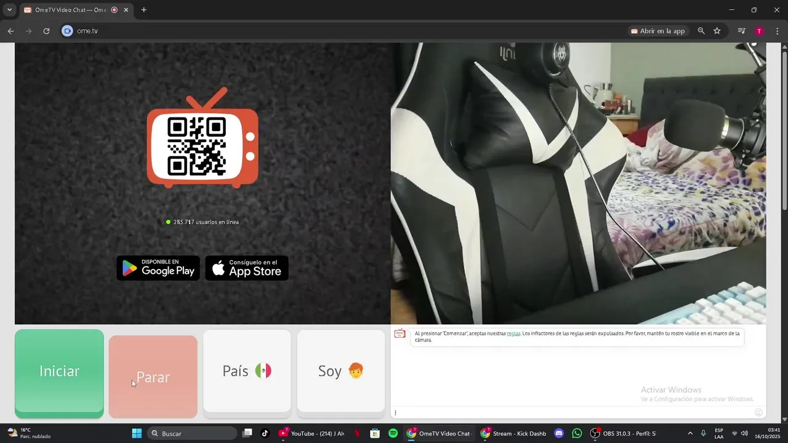Click Abrir en la app button
Screen dimensions: 788x443
point(658,31)
